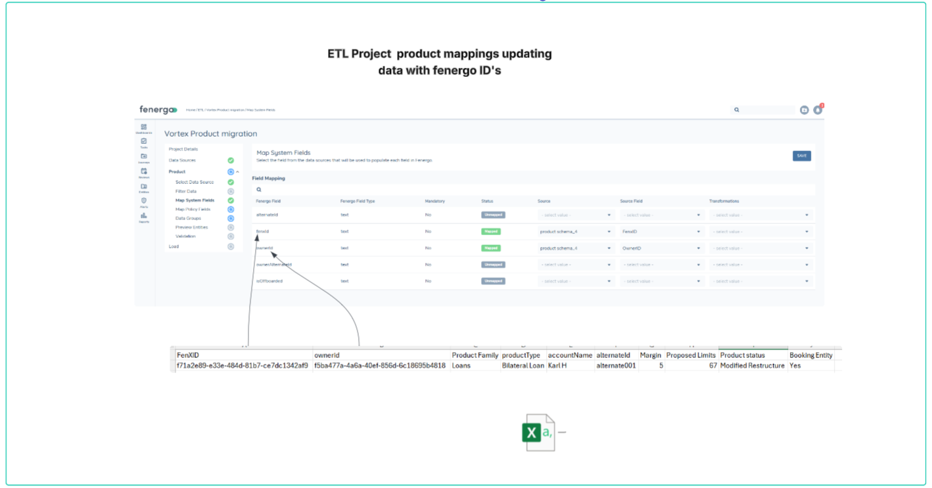Open the Journeys sidebar icon

143,156
